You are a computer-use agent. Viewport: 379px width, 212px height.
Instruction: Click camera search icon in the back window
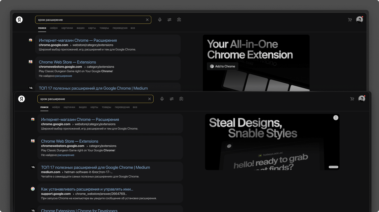pyautogui.click(x=179, y=20)
